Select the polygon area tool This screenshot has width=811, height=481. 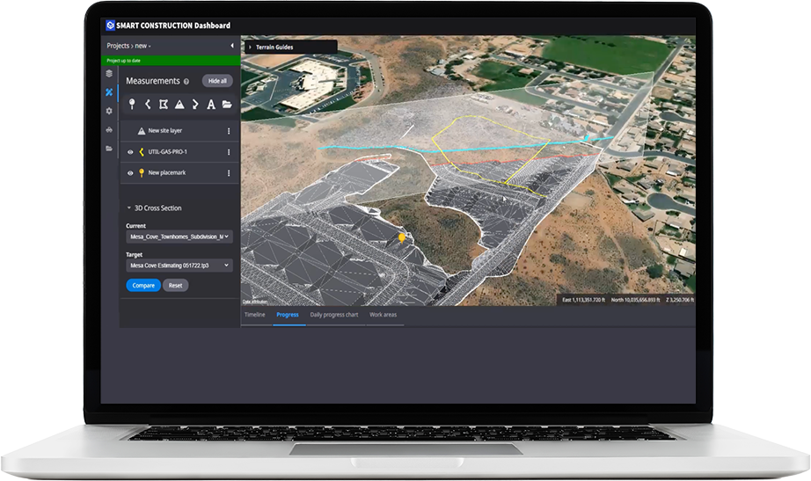point(164,104)
